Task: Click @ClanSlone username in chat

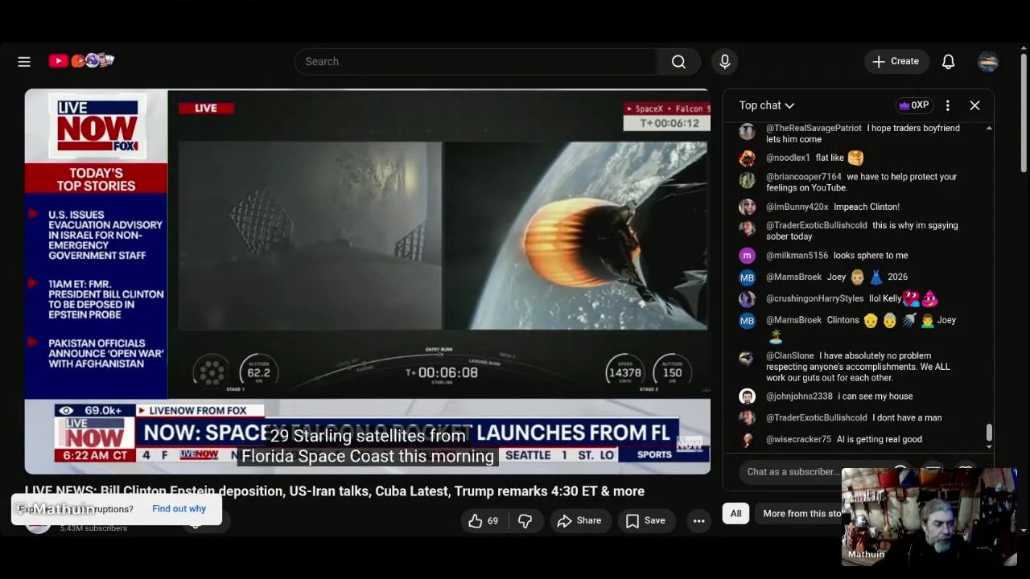Action: coord(789,356)
